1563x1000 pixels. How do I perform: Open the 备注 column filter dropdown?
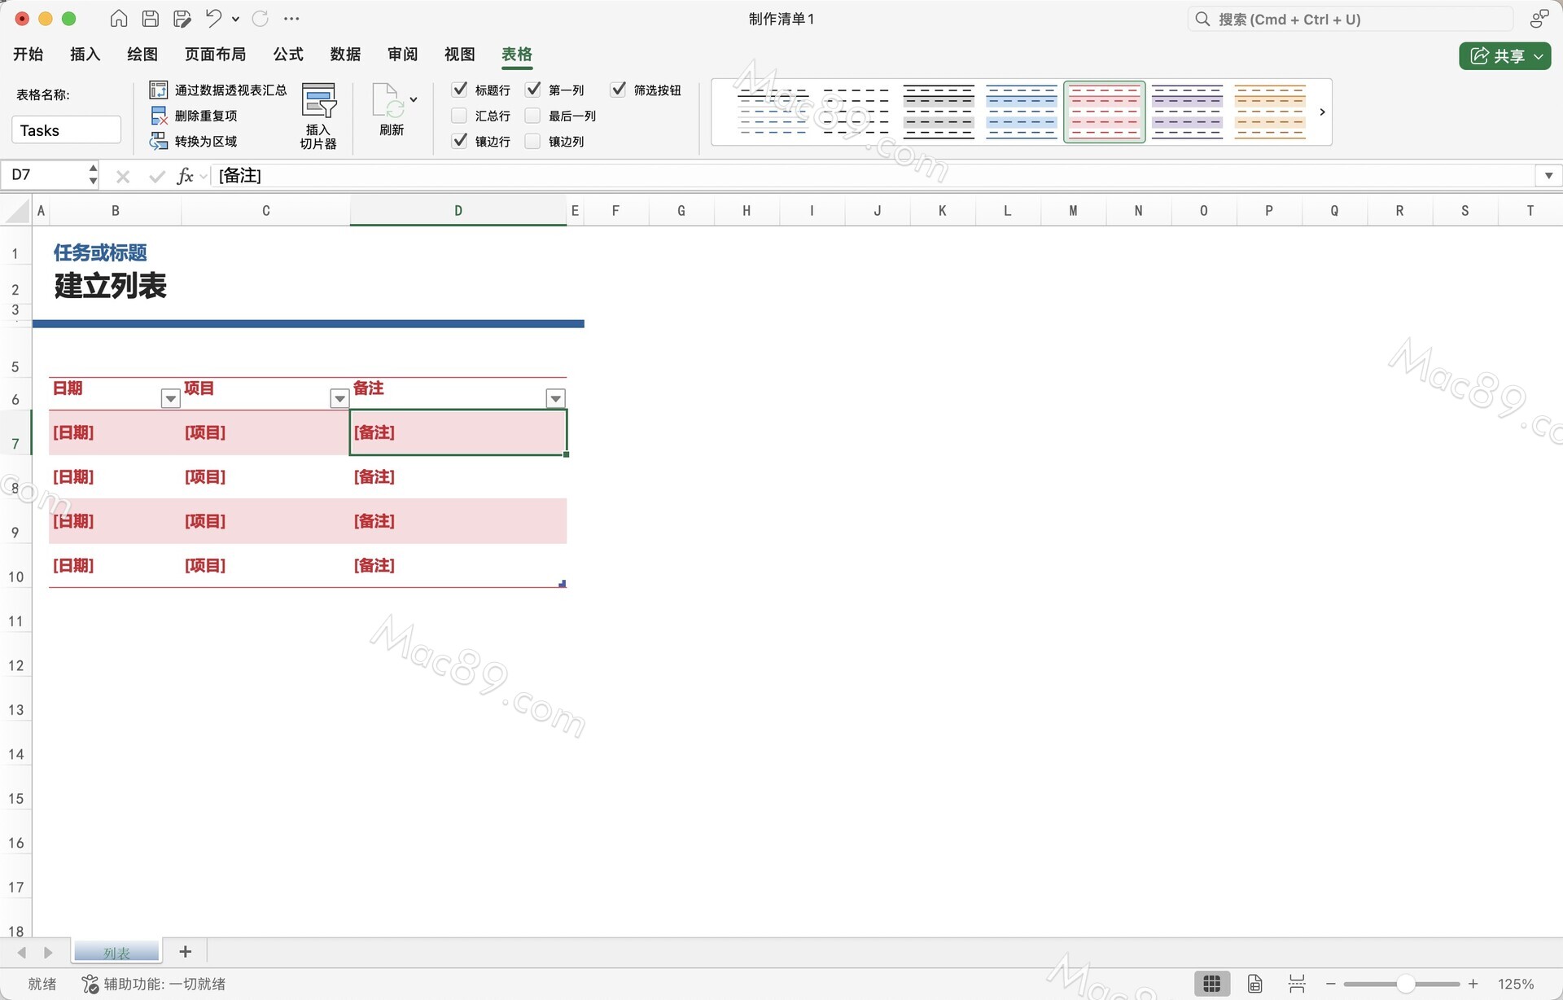pyautogui.click(x=555, y=398)
